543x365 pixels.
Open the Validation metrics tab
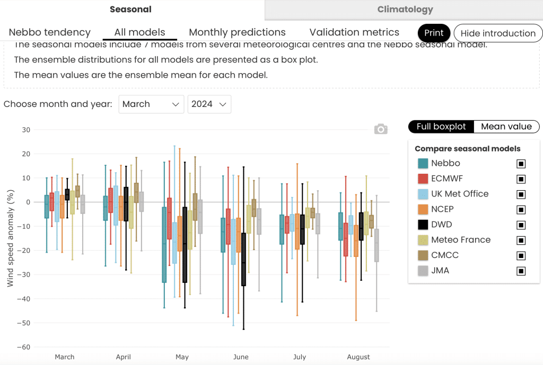pos(354,32)
